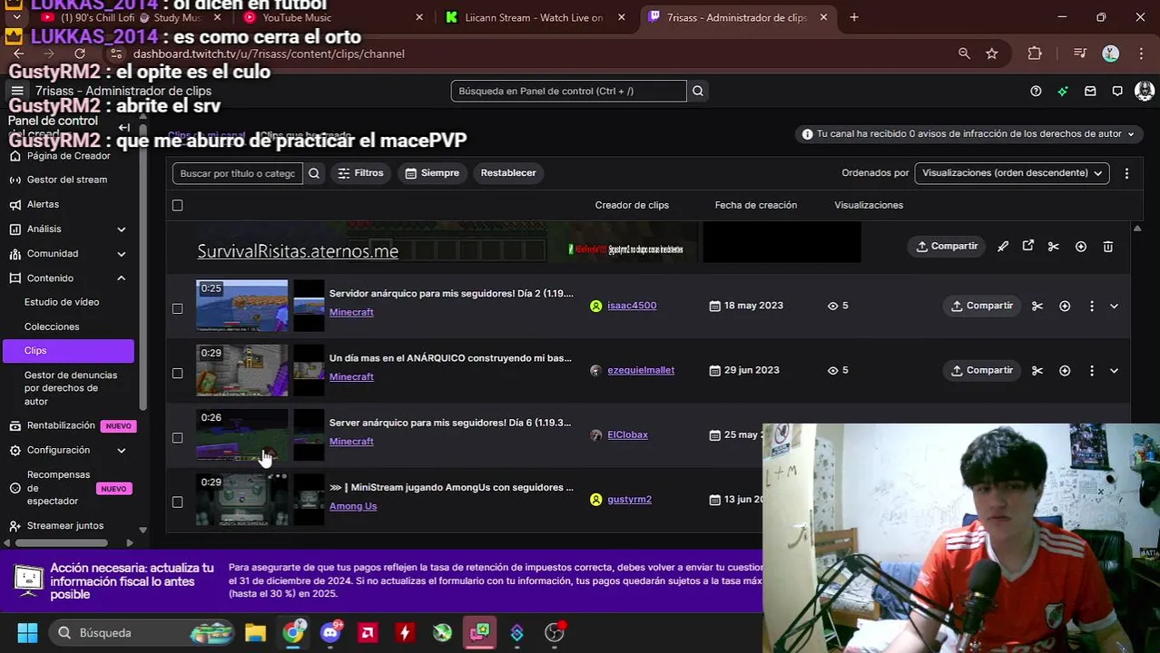Expand the ezequielmallet clip row details

tap(1114, 371)
